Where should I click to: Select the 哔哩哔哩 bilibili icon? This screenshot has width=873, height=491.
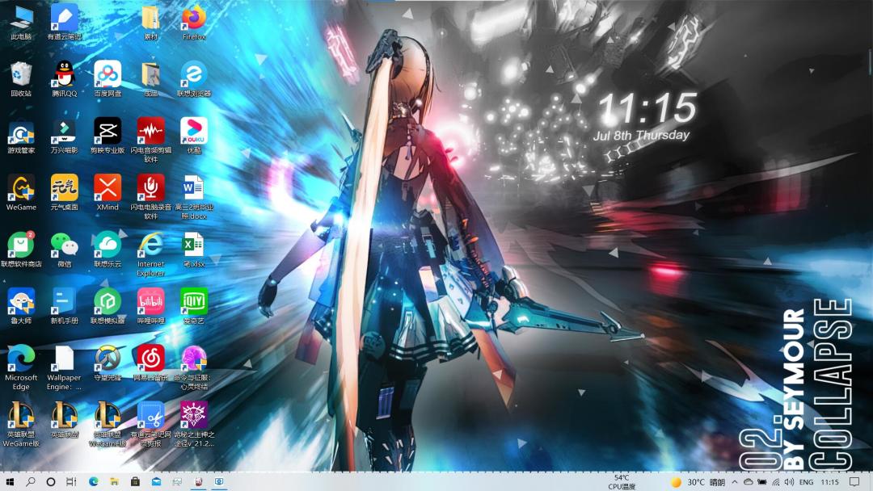click(151, 304)
